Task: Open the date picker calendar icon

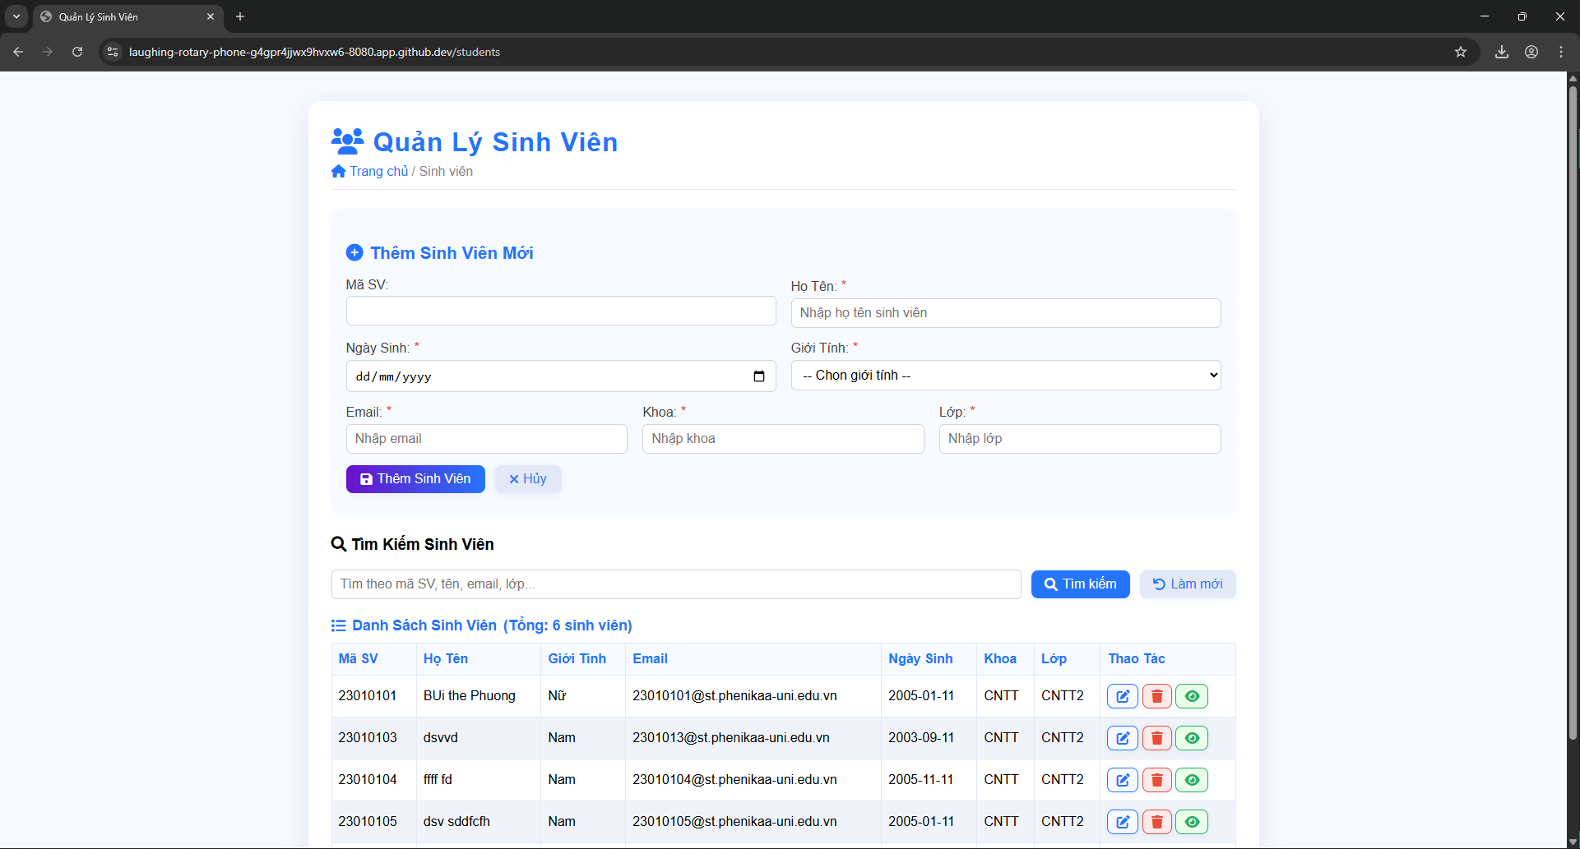Action: [758, 376]
